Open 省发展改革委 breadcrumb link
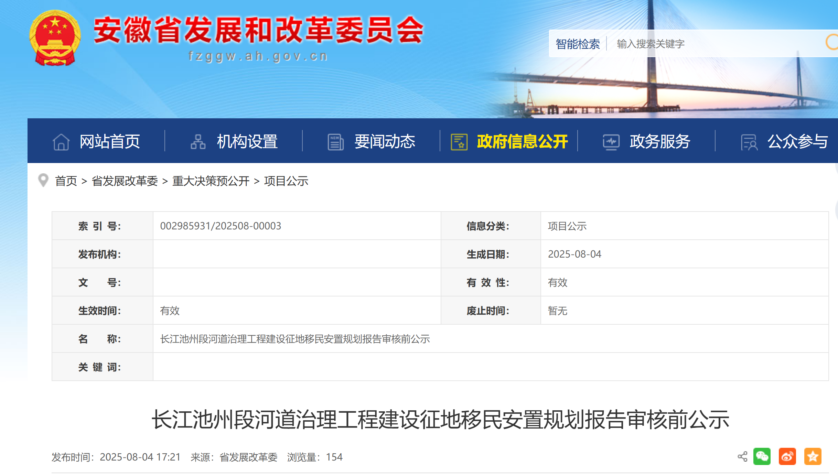 click(125, 181)
